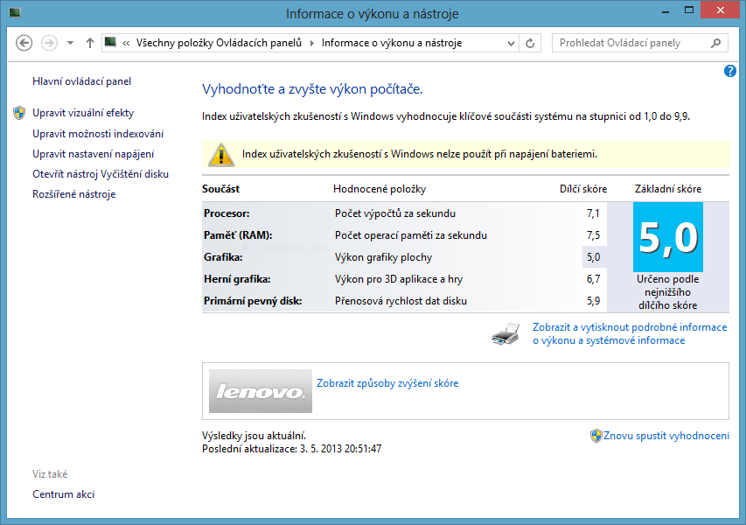Open Hlavní ovládací panel link
This screenshot has width=746, height=525.
point(81,81)
